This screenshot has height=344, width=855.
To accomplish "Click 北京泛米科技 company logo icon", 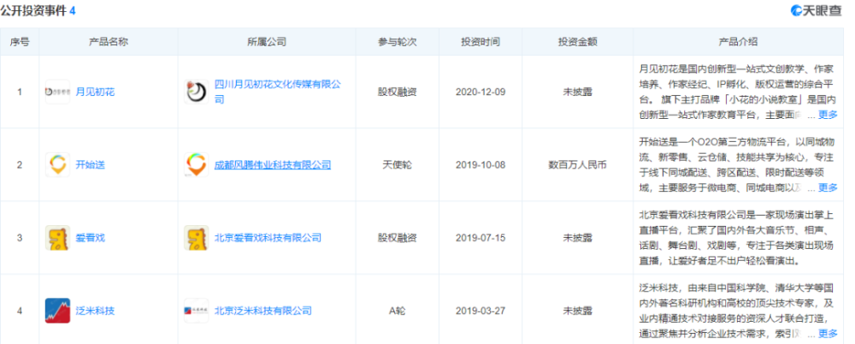I will 197,311.
